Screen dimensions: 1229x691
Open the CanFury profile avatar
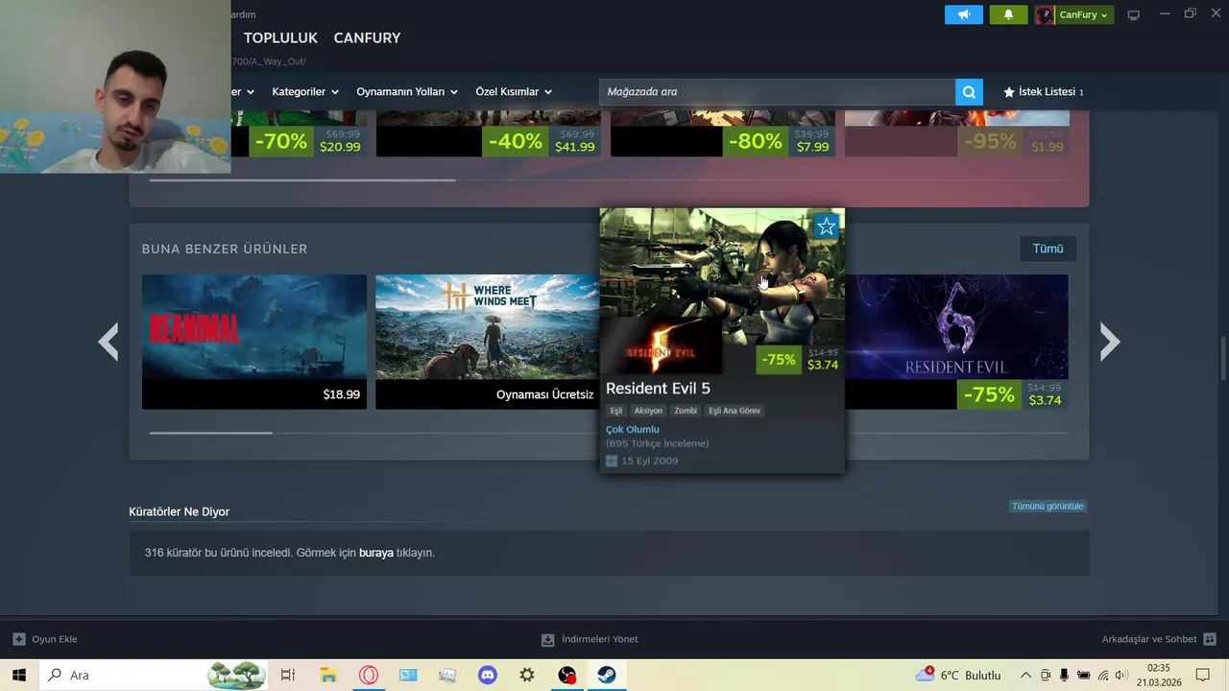[x=1045, y=14]
